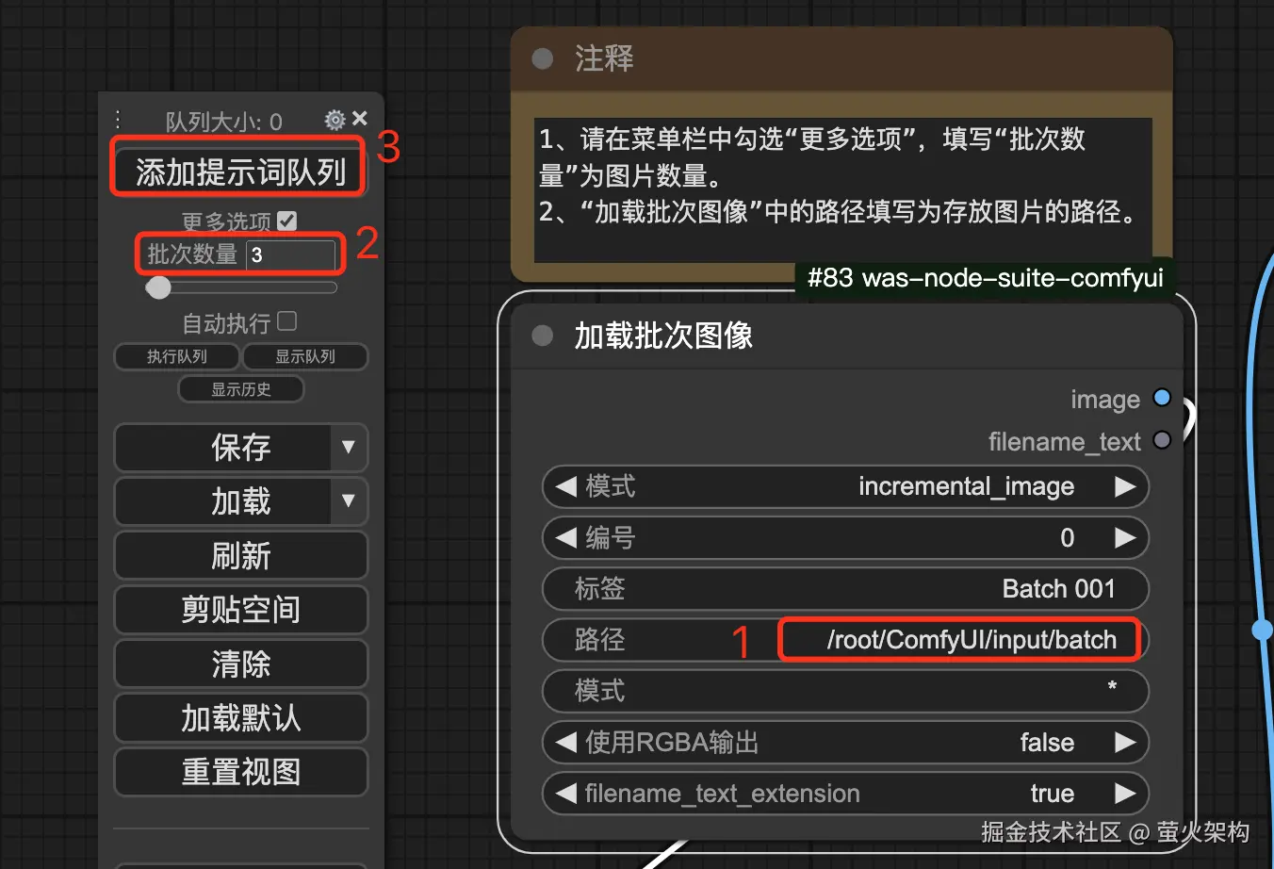The height and width of the screenshot is (869, 1274).
Task: Switch 模式 incremental_image to next option
Action: (x=1125, y=486)
